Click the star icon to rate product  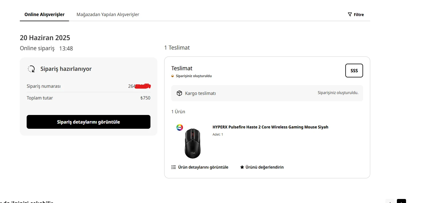[x=242, y=167]
